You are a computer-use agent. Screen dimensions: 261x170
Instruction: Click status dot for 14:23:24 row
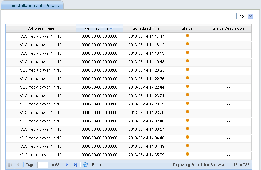(187, 95)
